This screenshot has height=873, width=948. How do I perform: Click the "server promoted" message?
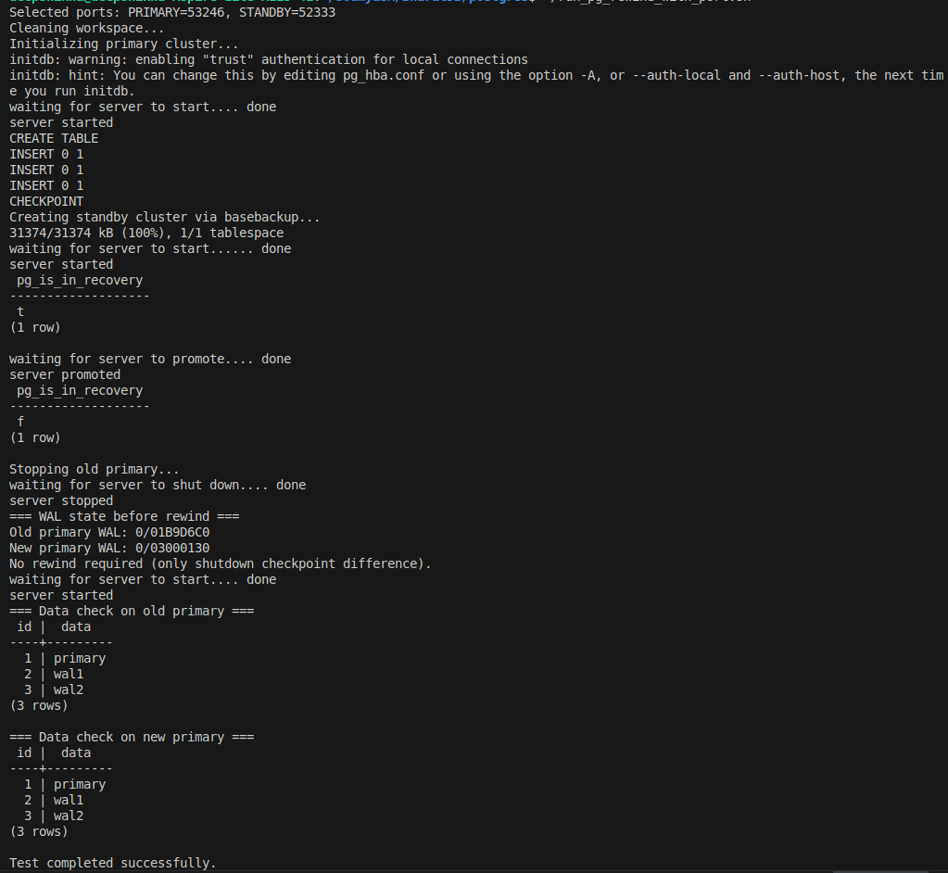(65, 375)
